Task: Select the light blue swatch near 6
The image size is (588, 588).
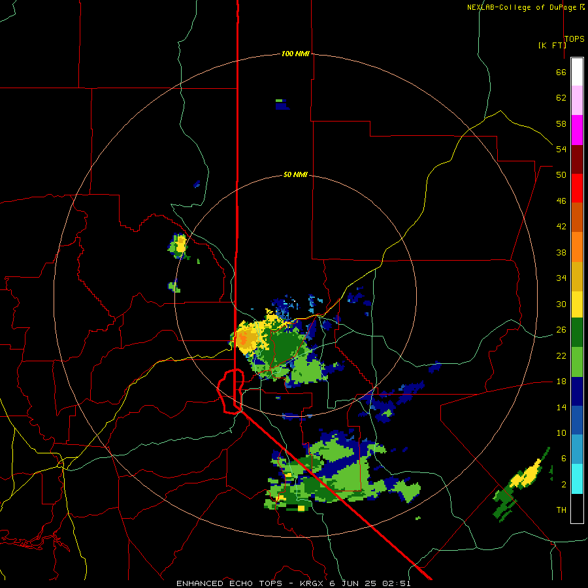Action: click(577, 449)
